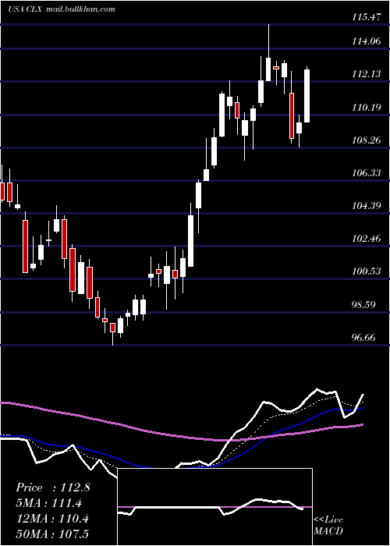Click the 106.33 price level label
The width and height of the screenshot is (390, 546).
pos(366,172)
